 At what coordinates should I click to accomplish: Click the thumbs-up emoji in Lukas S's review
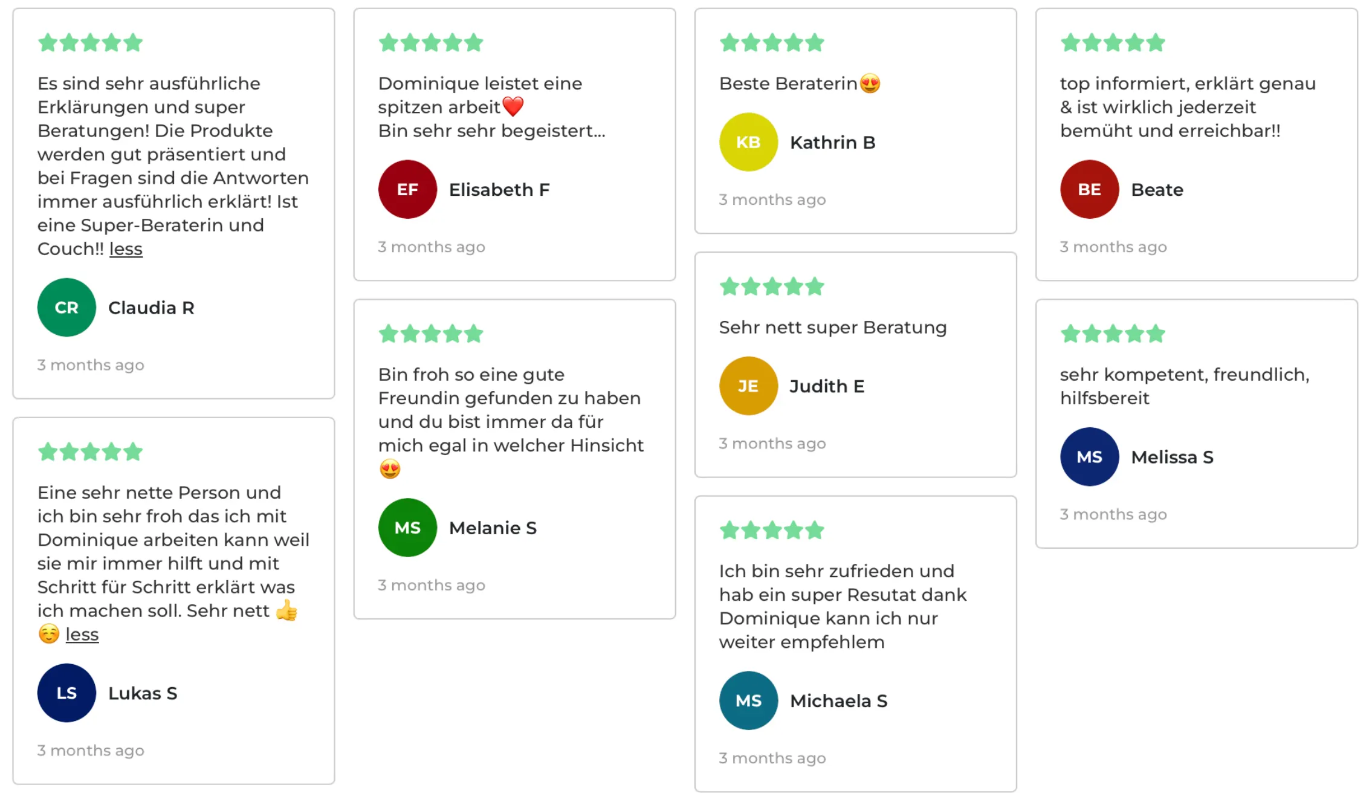tap(286, 610)
